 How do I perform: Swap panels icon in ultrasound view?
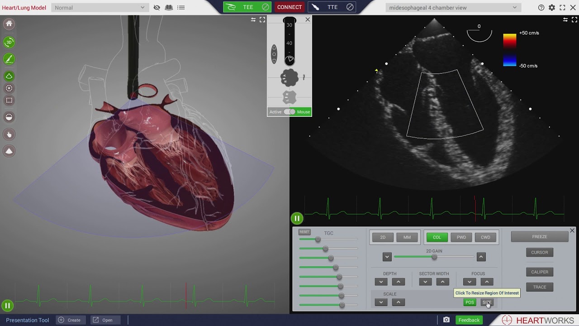(565, 20)
